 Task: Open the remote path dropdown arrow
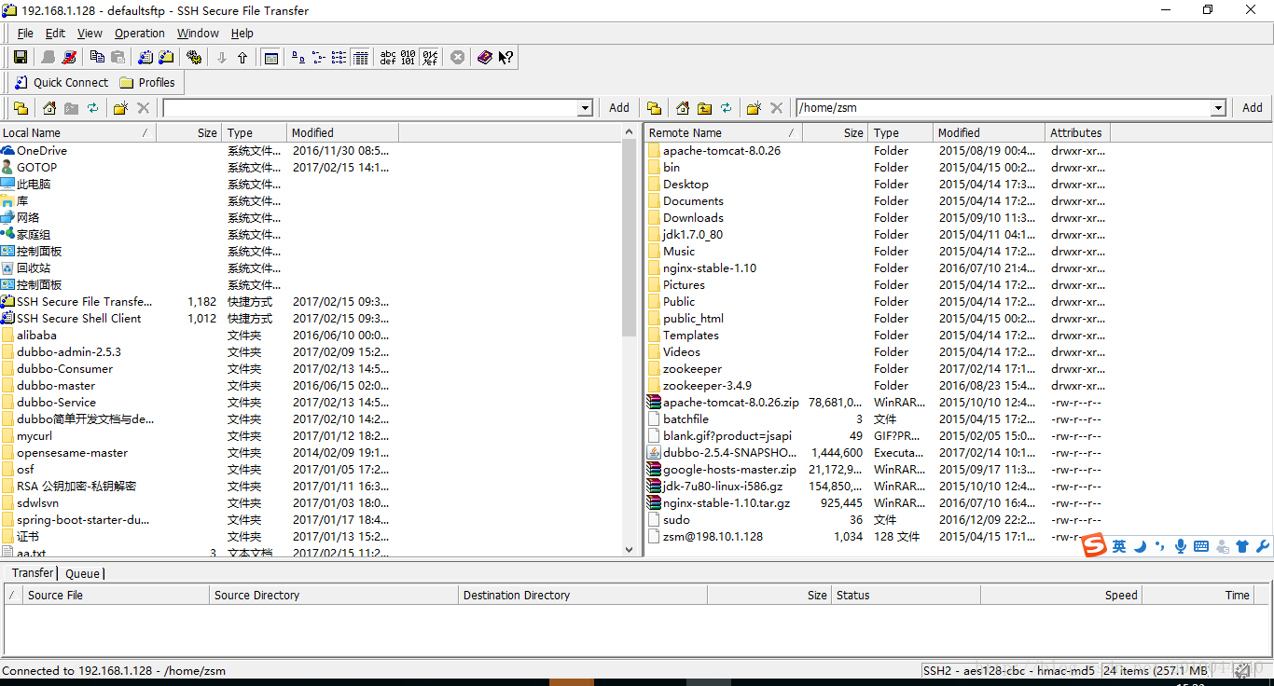point(1218,108)
